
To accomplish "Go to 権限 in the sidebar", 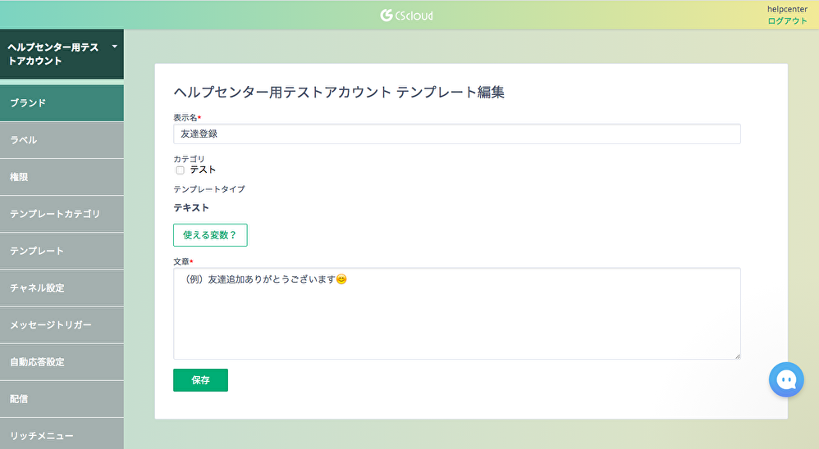I will tap(62, 177).
